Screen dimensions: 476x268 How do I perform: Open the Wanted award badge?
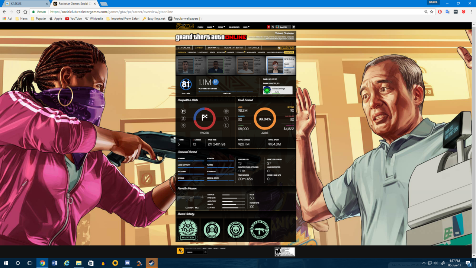tap(188, 229)
